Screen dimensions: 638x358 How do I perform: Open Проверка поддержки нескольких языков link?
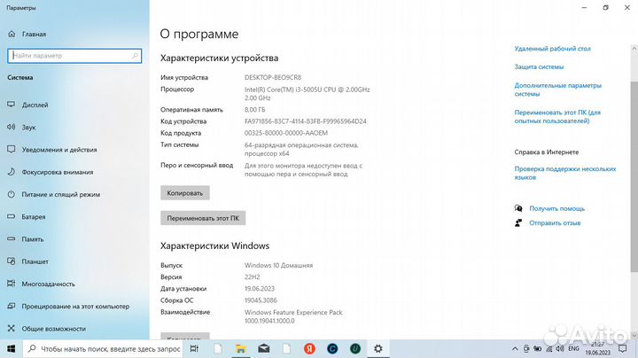[x=565, y=173]
